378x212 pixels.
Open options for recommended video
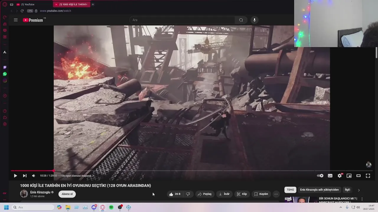pos(362,199)
